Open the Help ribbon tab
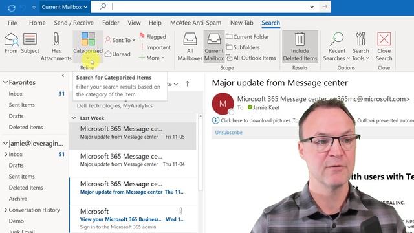This screenshot has height=233, width=414. click(155, 23)
